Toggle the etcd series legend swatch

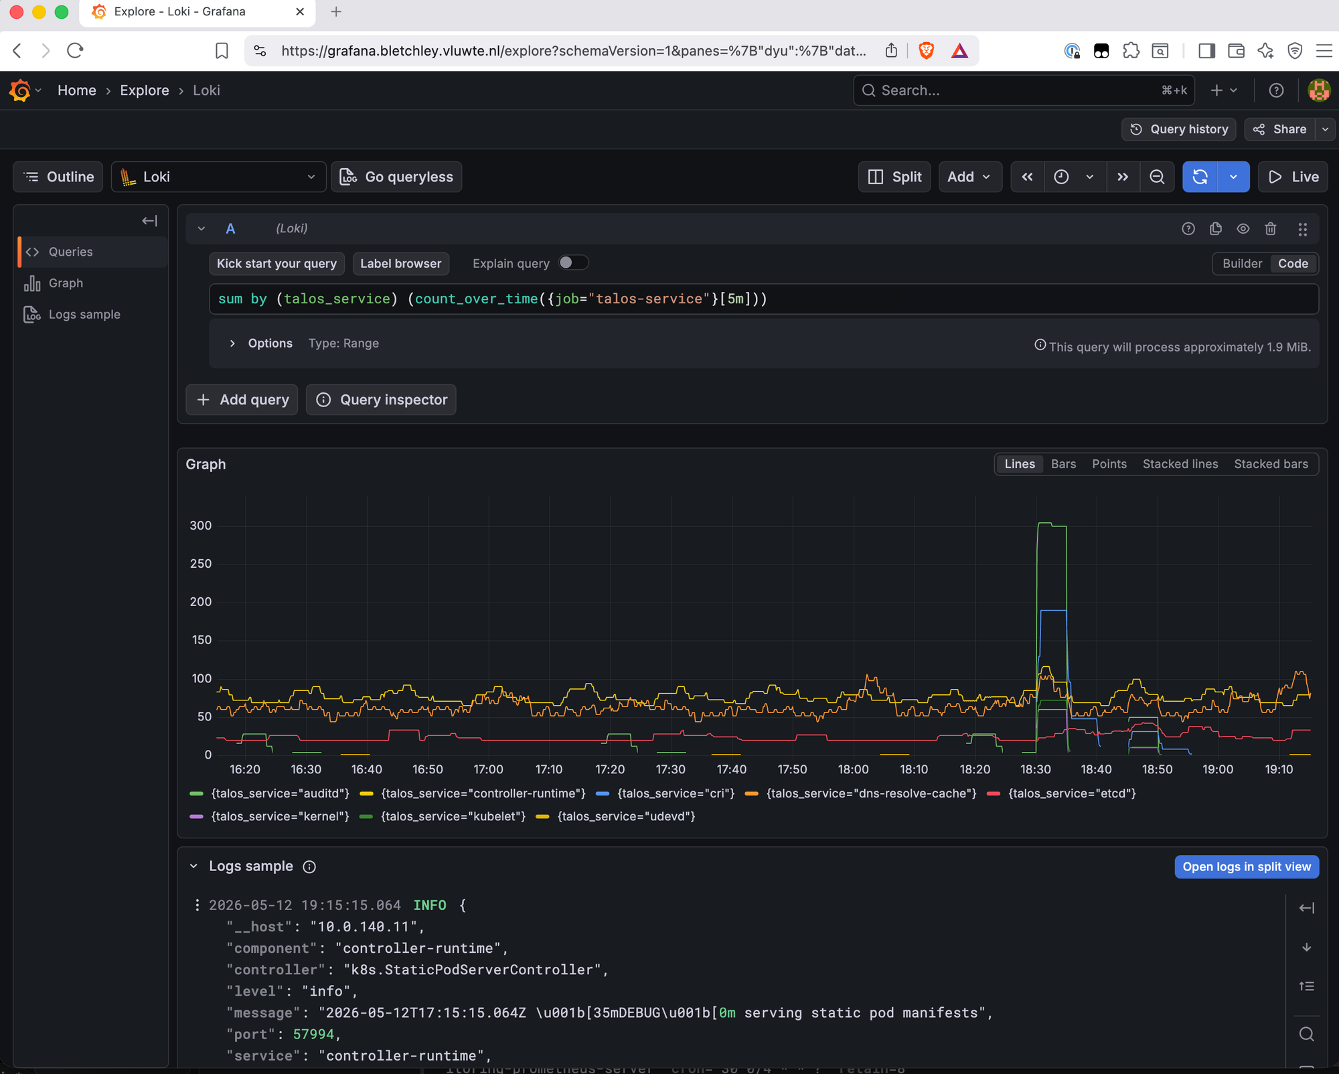click(994, 793)
